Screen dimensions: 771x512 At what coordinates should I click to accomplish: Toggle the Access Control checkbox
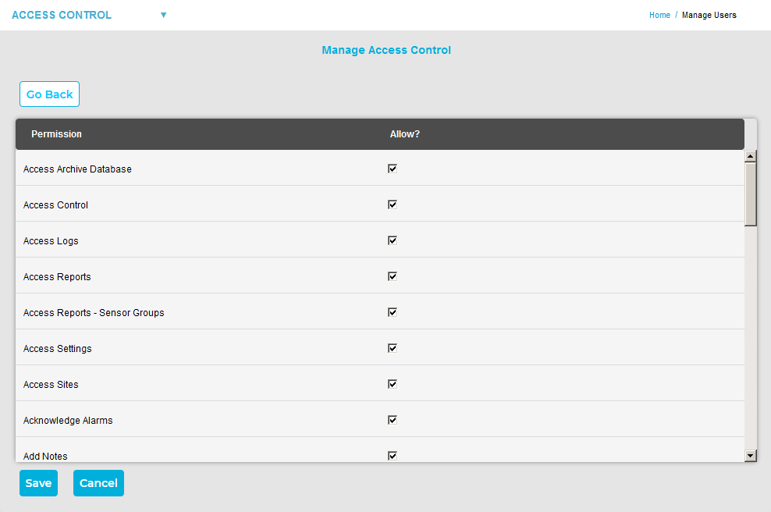tap(393, 204)
